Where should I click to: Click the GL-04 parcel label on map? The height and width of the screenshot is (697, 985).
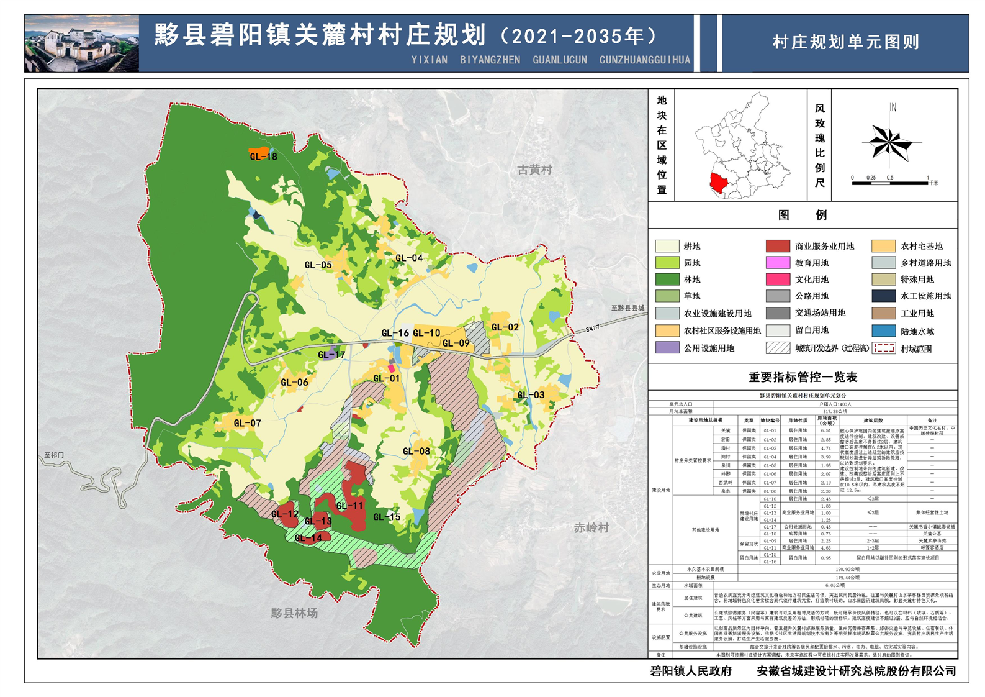[409, 258]
